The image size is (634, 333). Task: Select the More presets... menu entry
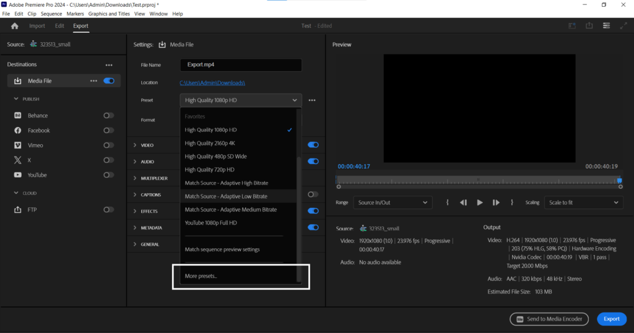coord(201,275)
